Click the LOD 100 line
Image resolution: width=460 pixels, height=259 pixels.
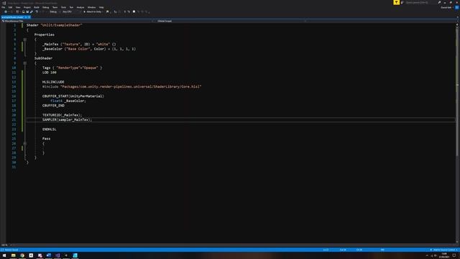tap(50, 73)
